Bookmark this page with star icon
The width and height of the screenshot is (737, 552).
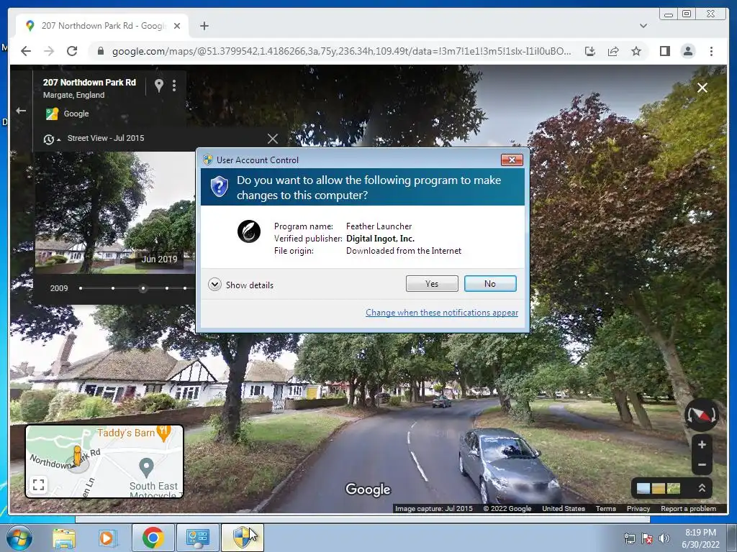coord(636,51)
